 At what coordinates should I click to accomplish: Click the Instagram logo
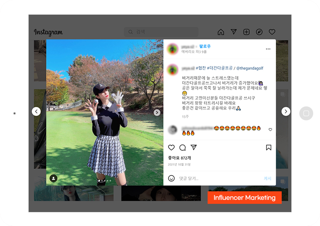pos(48,32)
